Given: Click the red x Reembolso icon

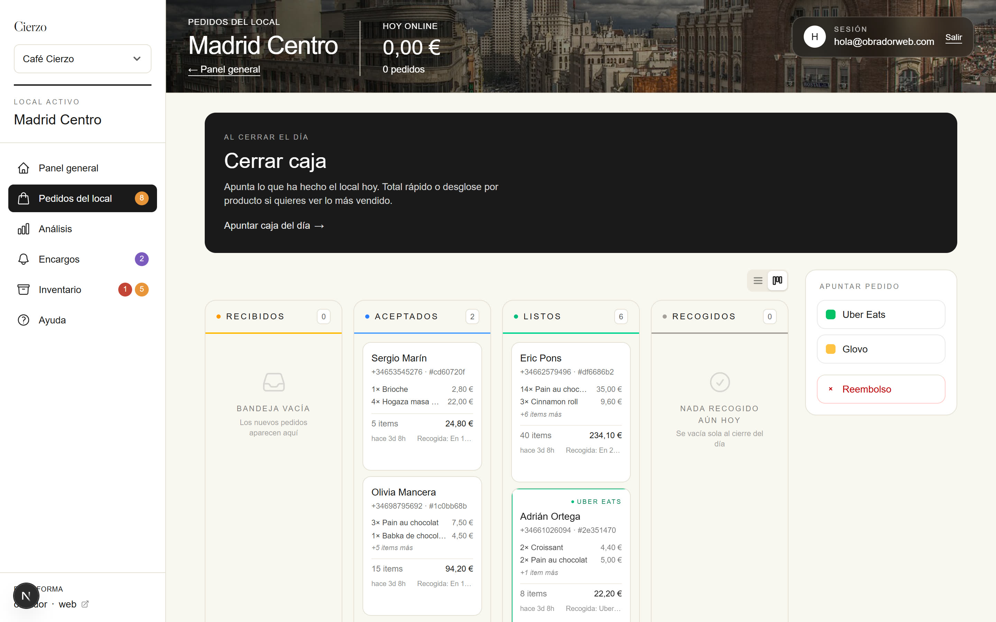Looking at the screenshot, I should coord(831,389).
